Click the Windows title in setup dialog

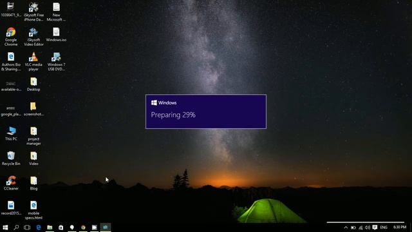(167, 103)
